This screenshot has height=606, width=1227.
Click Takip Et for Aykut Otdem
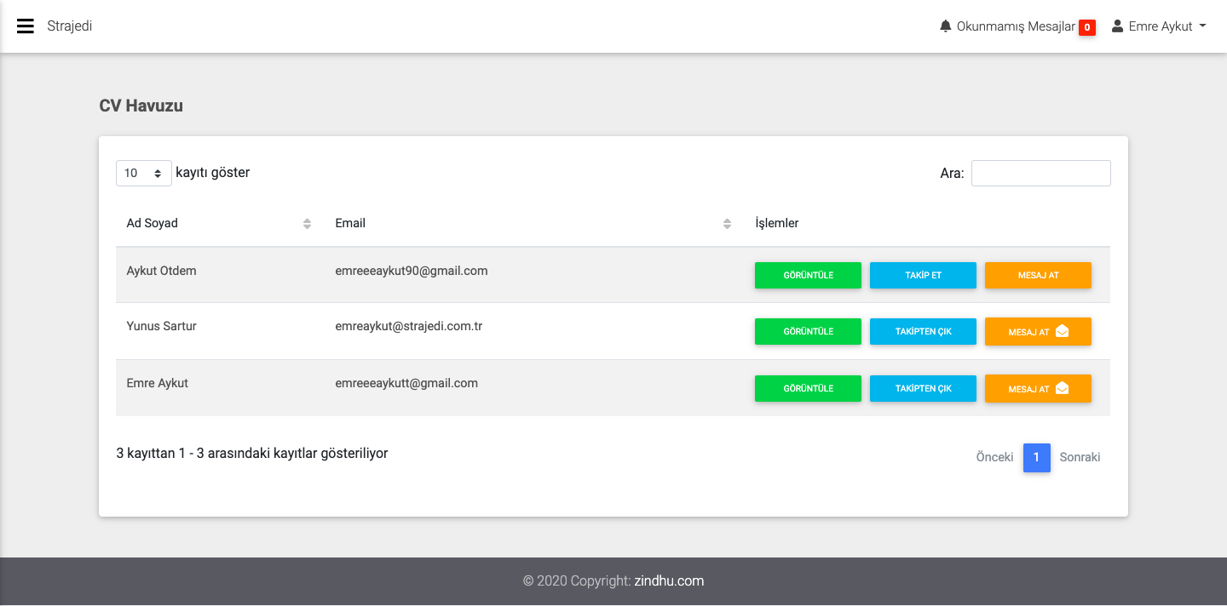923,275
